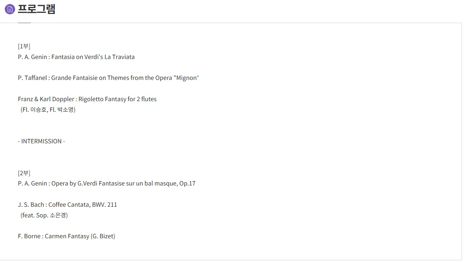Viewport: 463px width, 261px height.
Task: Click the [2부] section label
Action: coord(24,173)
